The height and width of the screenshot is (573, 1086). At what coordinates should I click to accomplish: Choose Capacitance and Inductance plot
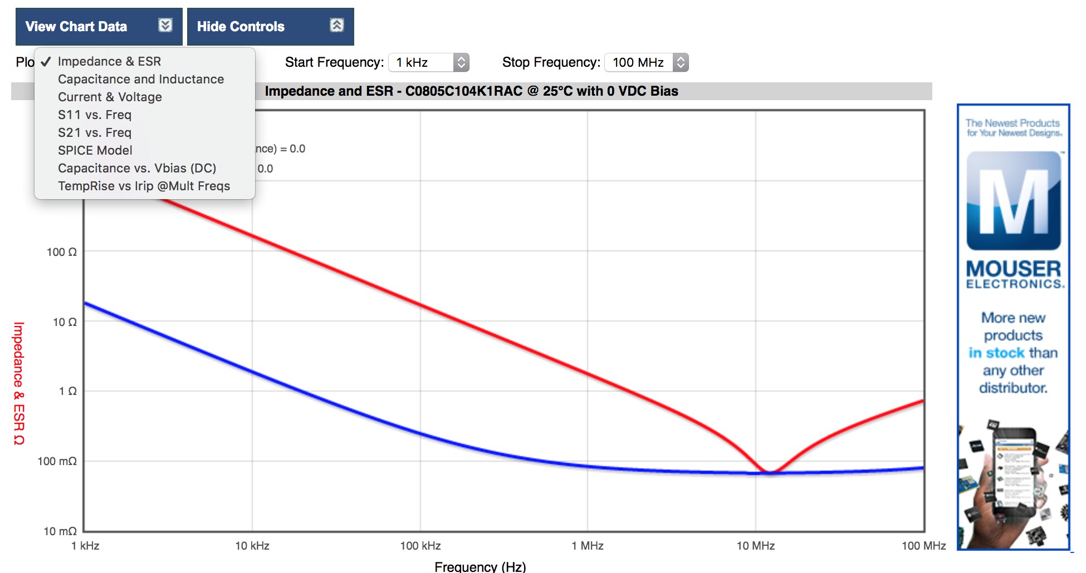pyautogui.click(x=141, y=79)
